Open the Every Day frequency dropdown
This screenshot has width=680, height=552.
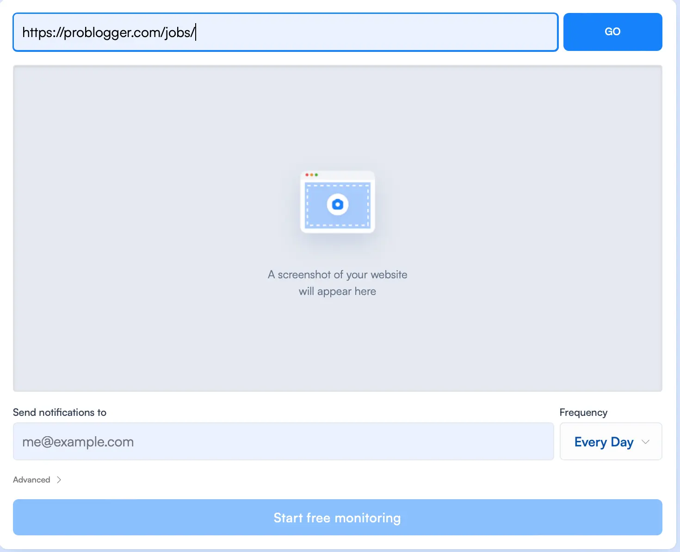pos(610,442)
